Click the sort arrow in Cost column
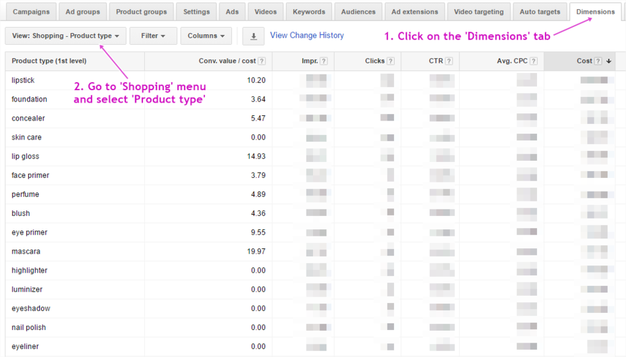Image resolution: width=626 pixels, height=357 pixels. tap(609, 61)
